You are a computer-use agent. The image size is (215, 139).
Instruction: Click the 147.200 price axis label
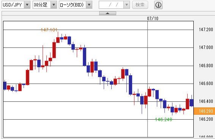pos(206,30)
